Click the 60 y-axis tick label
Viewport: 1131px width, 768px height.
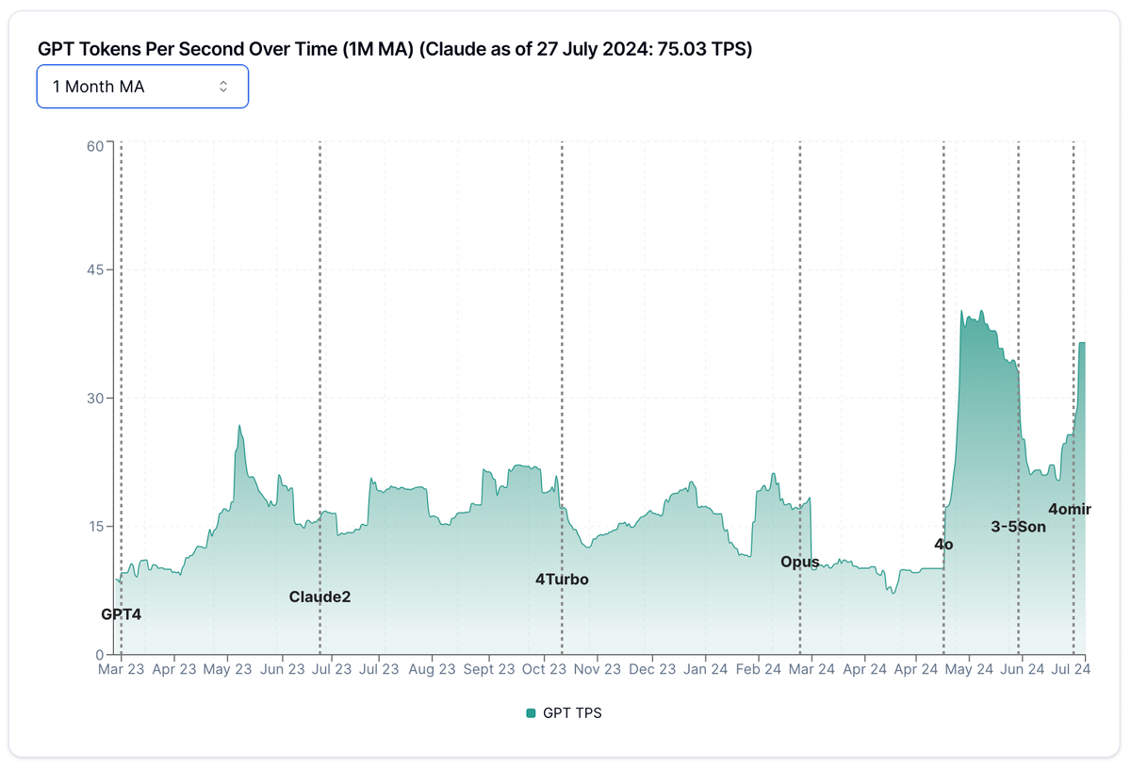pos(94,146)
